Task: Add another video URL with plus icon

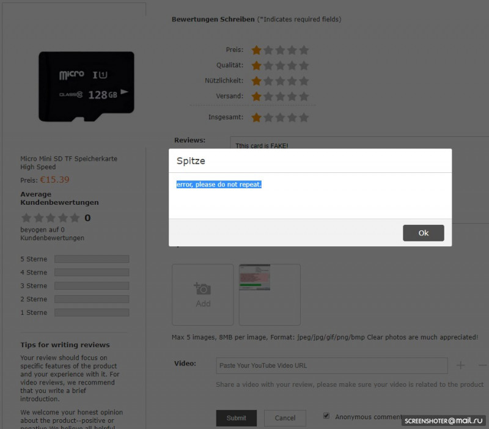Action: (x=460, y=365)
